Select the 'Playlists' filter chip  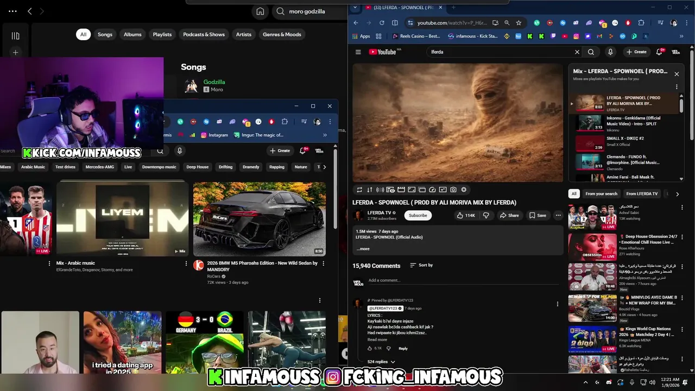[162, 34]
